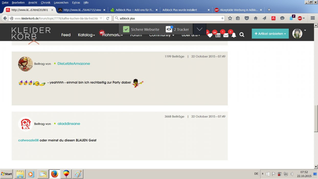Bookmark this page with the star icon

[230, 18]
